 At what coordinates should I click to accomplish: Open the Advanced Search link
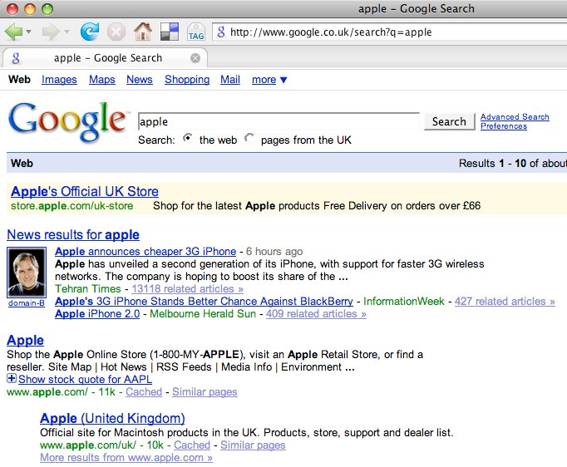coord(515,117)
